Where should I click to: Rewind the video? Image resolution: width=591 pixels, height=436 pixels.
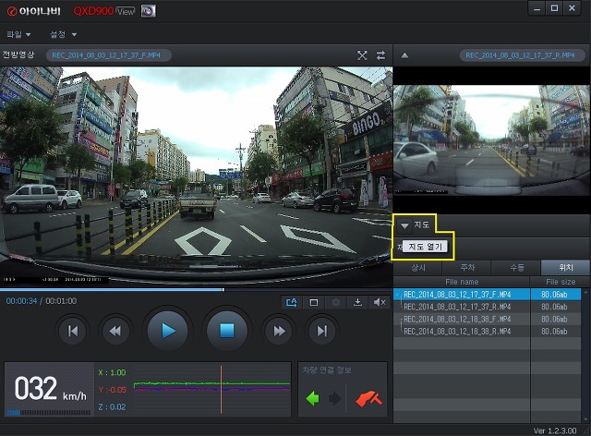(x=115, y=331)
